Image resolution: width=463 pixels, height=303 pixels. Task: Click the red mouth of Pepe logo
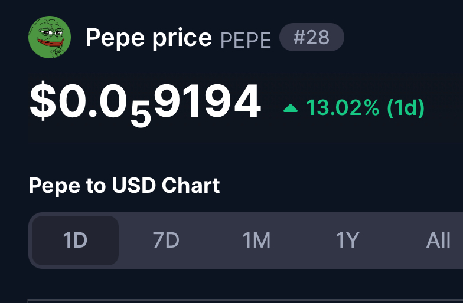pos(51,42)
